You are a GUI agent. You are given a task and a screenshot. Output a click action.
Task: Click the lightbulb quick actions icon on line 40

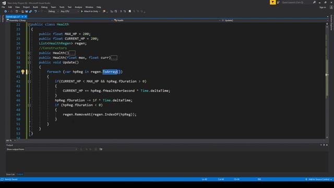point(23,72)
